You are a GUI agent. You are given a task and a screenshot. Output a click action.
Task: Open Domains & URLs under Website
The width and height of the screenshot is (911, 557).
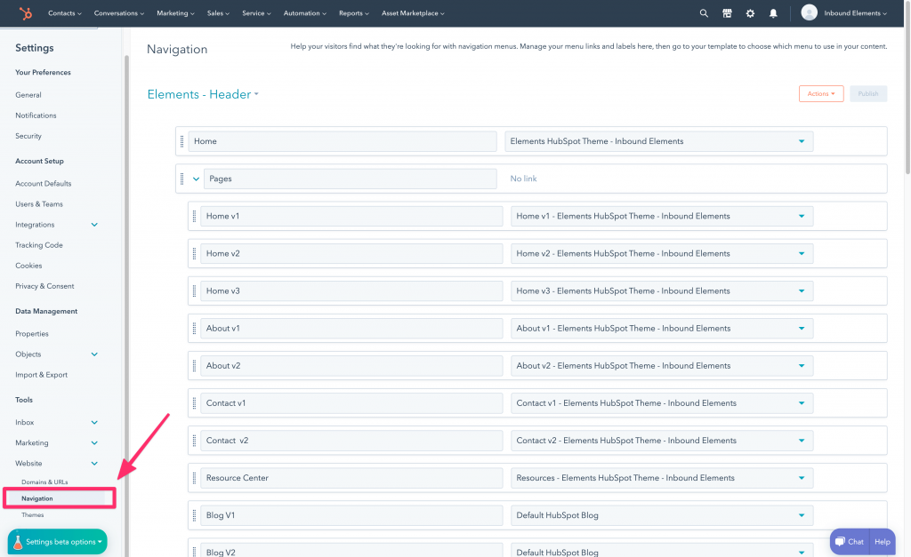coord(44,482)
